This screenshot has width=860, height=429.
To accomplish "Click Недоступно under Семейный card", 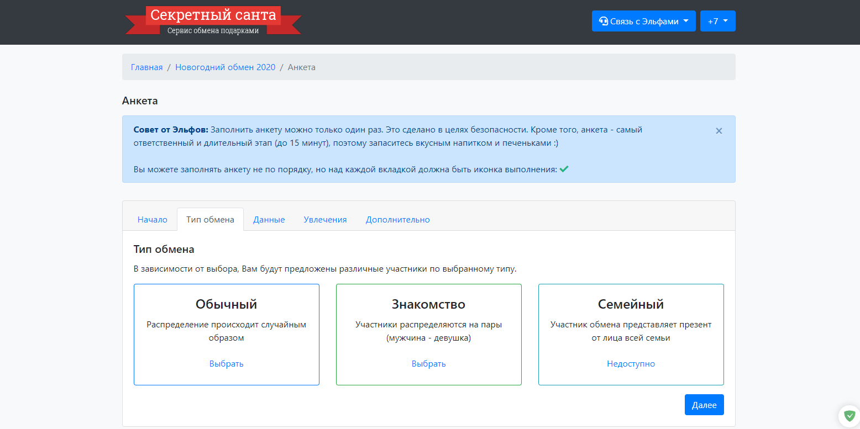I will (x=631, y=363).
